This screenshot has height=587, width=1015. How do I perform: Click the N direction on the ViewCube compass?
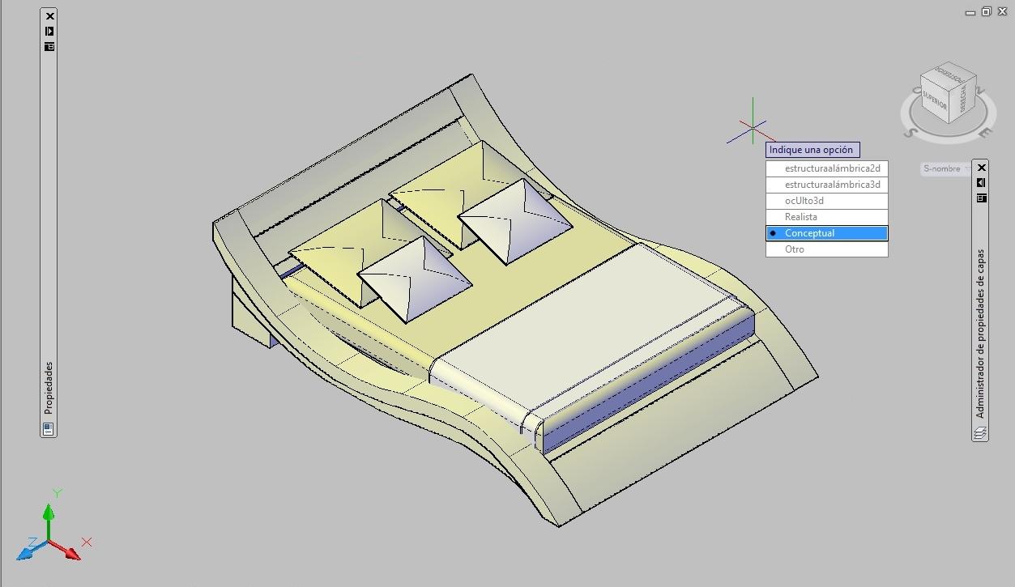pyautogui.click(x=980, y=89)
